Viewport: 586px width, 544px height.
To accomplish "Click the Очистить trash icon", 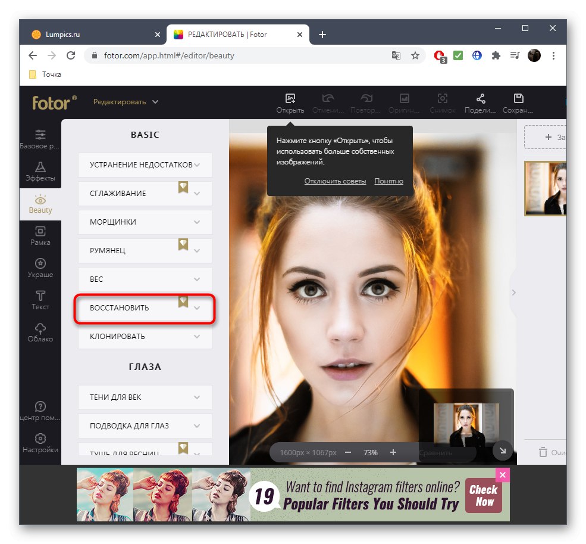I will (x=543, y=452).
